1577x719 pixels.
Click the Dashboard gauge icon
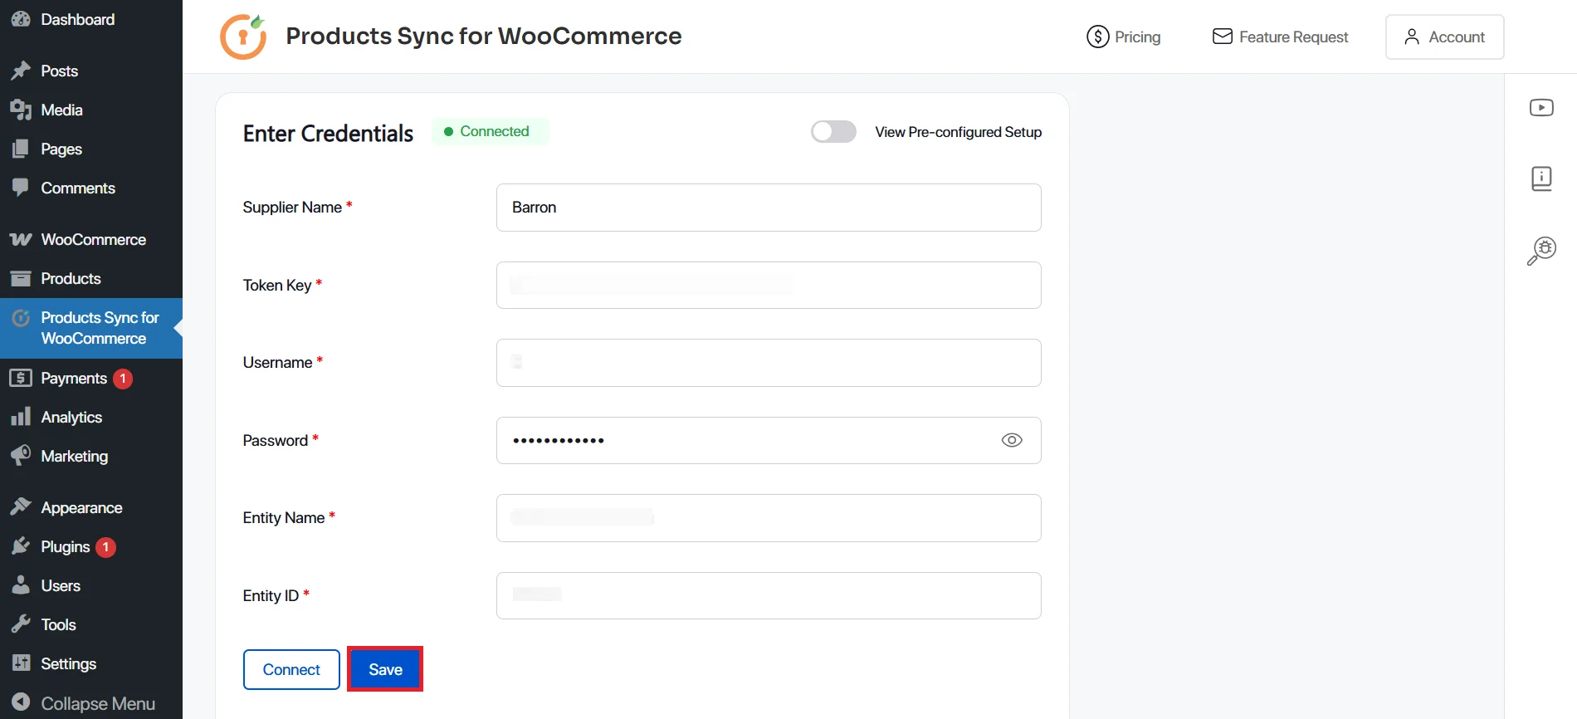click(x=21, y=19)
